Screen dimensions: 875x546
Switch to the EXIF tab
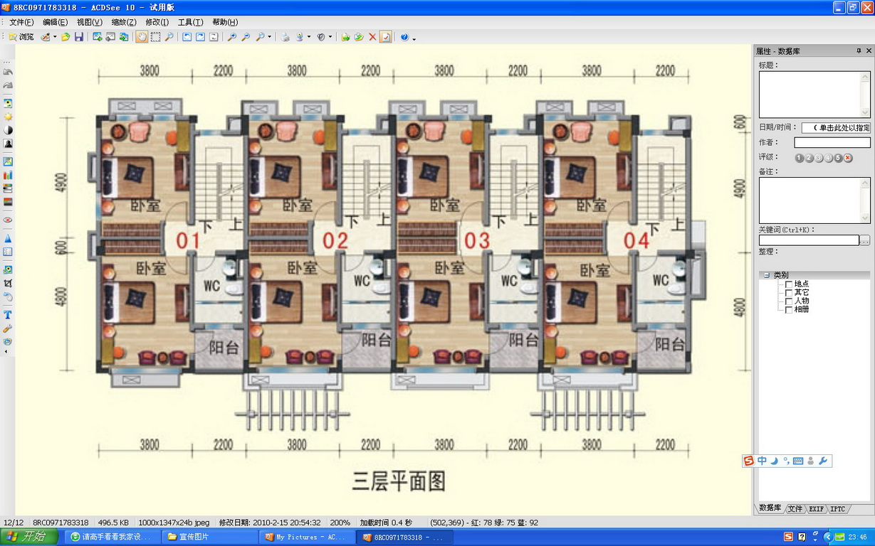[817, 509]
